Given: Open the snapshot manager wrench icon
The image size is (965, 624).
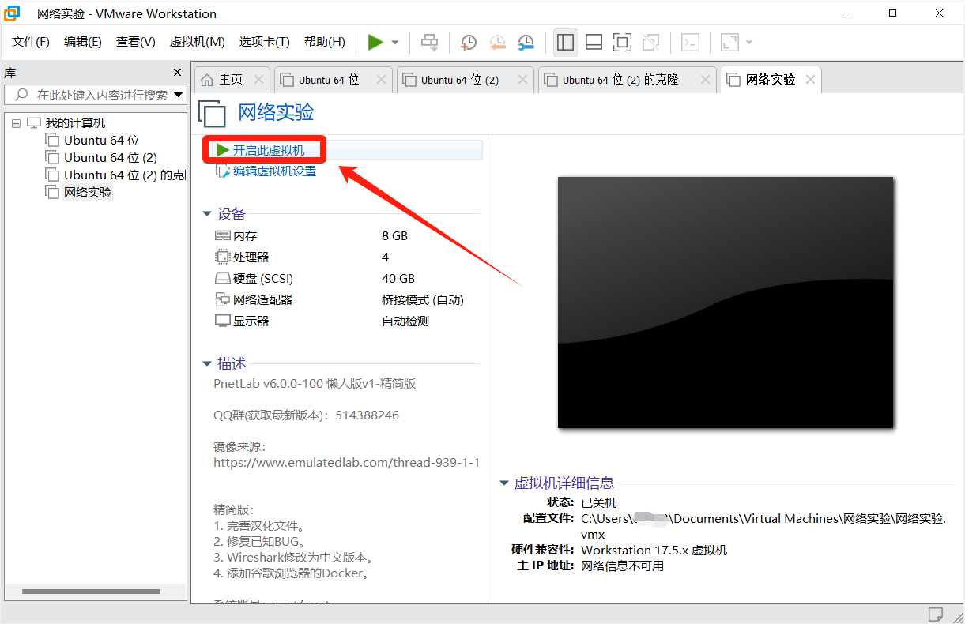Looking at the screenshot, I should pos(526,43).
